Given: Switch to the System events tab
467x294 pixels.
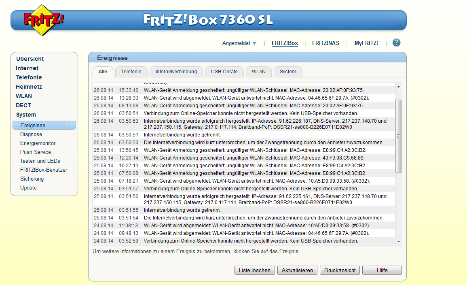Looking at the screenshot, I should pos(288,72).
